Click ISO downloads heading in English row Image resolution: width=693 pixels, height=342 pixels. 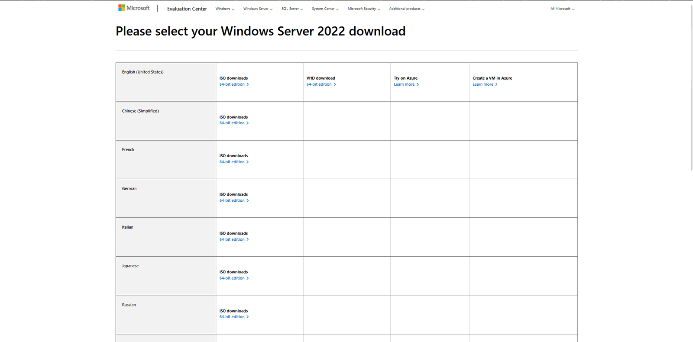[x=233, y=78]
